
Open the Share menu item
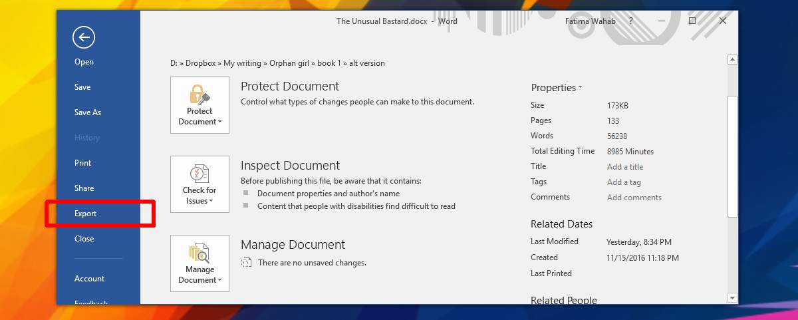point(84,188)
